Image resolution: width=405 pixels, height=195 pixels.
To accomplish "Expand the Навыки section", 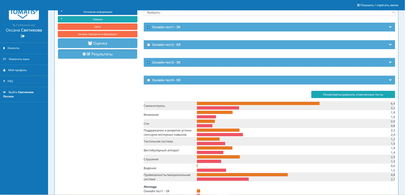I will tap(98, 20).
